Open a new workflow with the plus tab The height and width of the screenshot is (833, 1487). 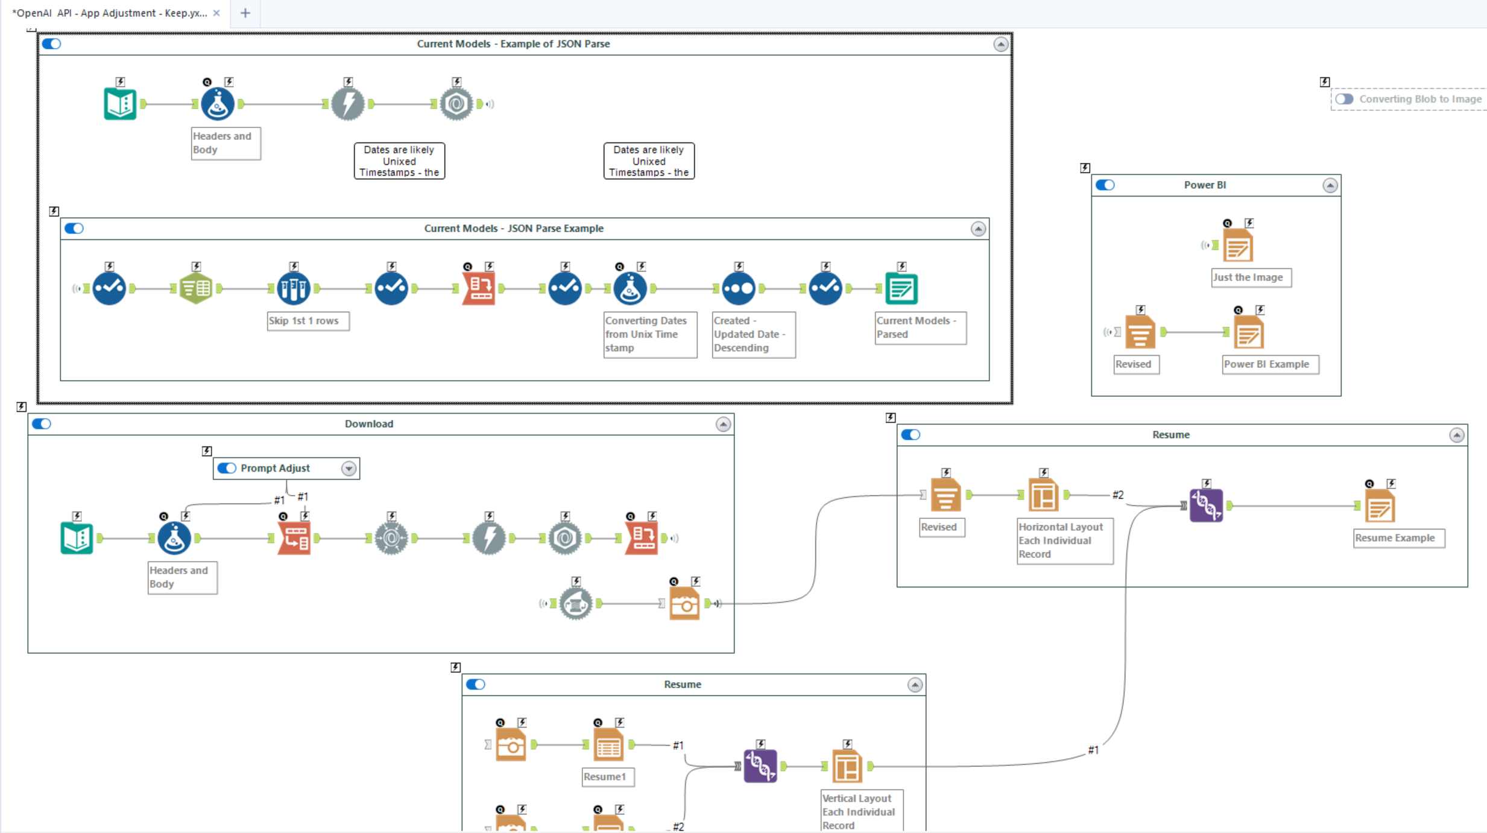pyautogui.click(x=245, y=13)
